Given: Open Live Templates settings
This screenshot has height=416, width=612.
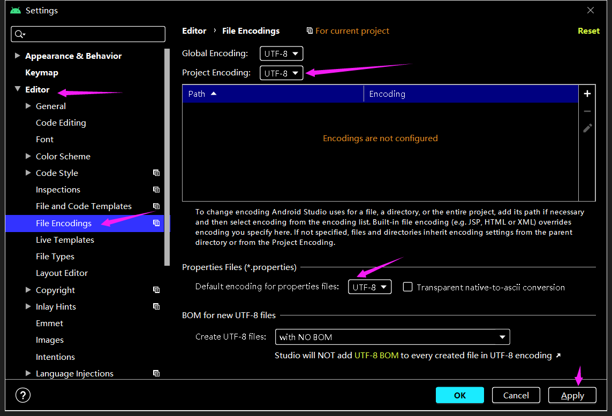Looking at the screenshot, I should pyautogui.click(x=65, y=240).
